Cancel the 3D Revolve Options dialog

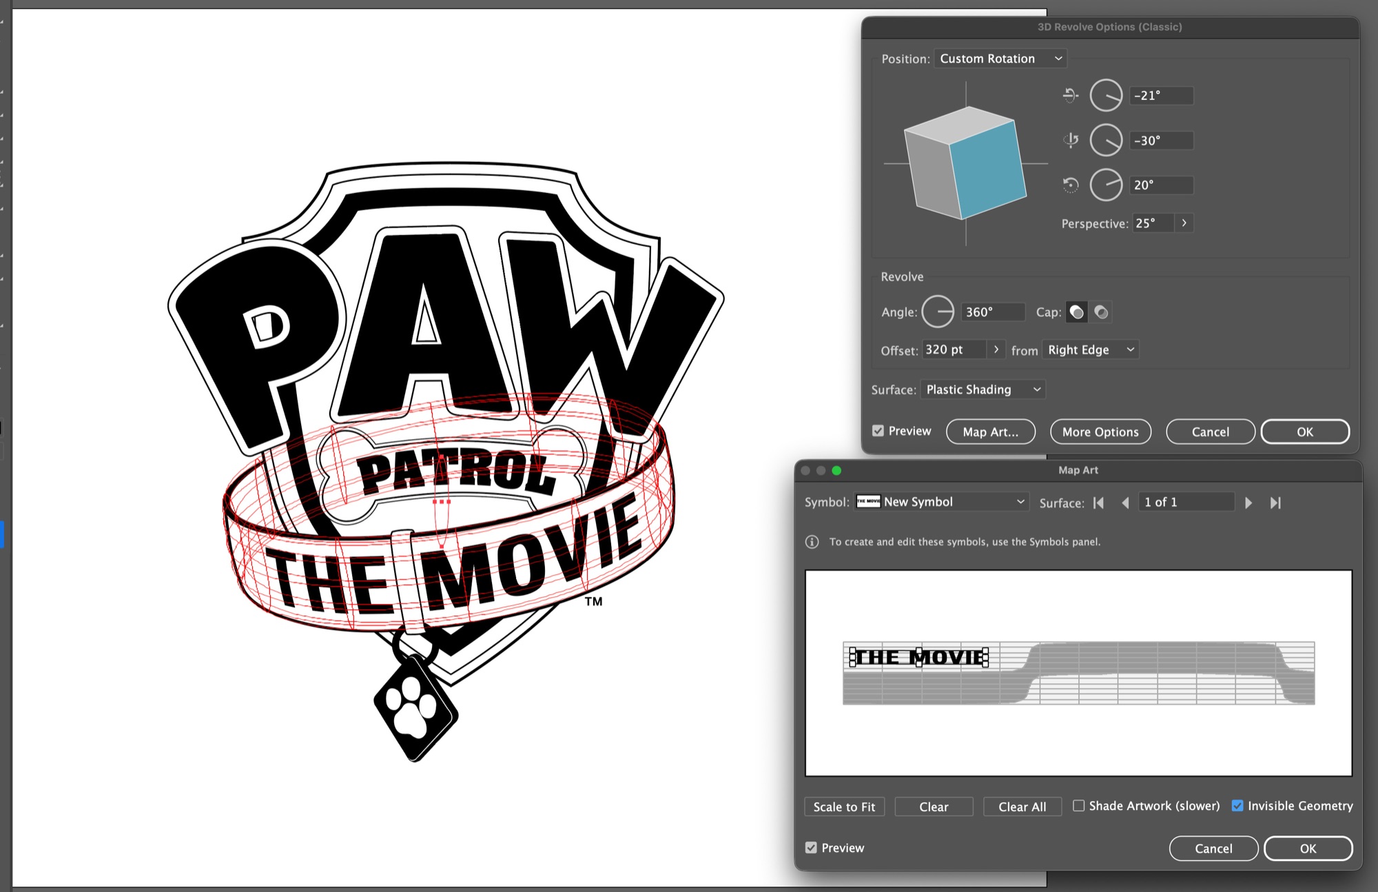[1210, 432]
